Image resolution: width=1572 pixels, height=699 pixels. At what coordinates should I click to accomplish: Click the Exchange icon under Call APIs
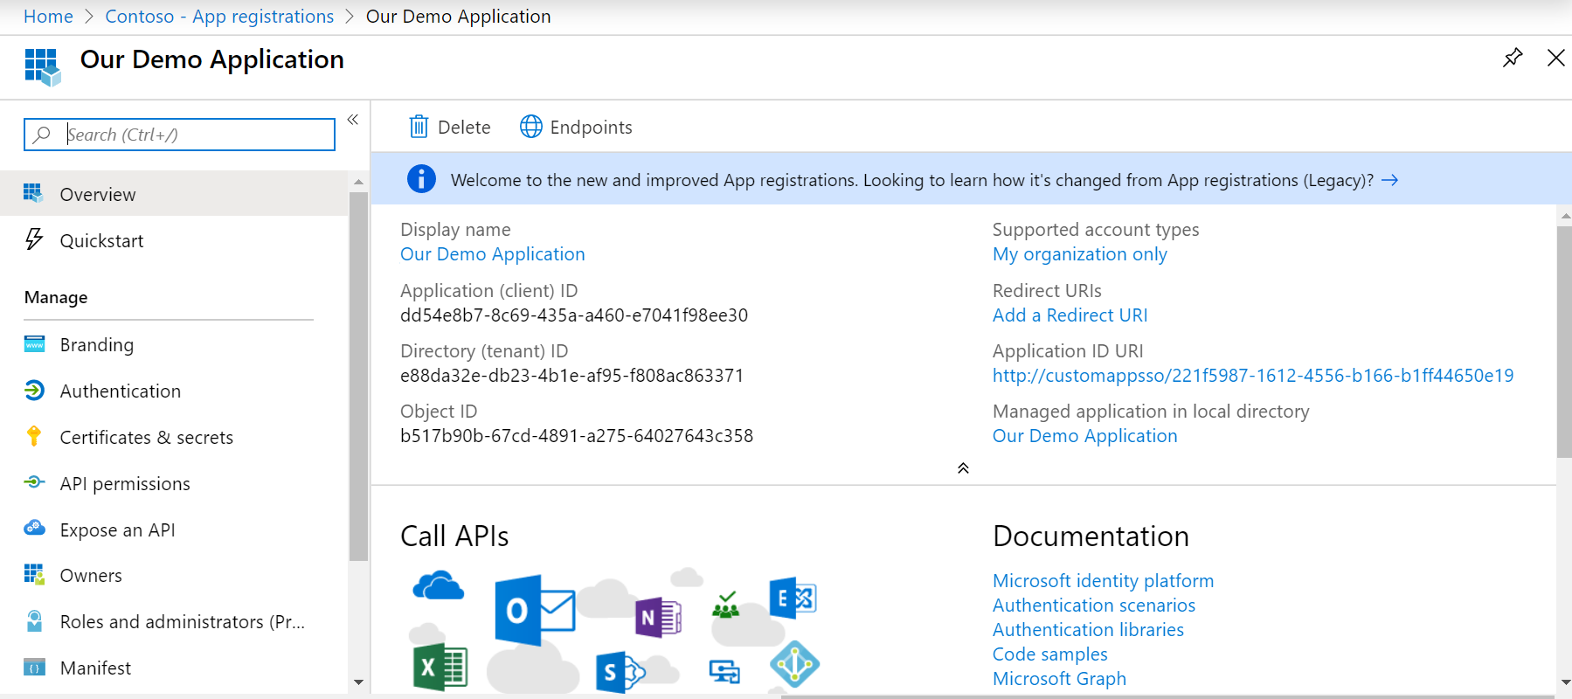click(x=793, y=598)
